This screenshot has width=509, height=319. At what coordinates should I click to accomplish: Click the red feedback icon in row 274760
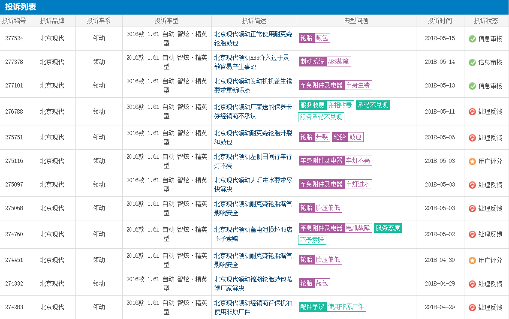(x=472, y=235)
